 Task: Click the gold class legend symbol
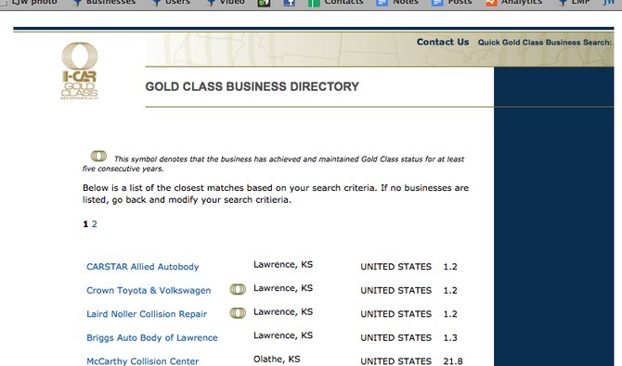tap(98, 156)
